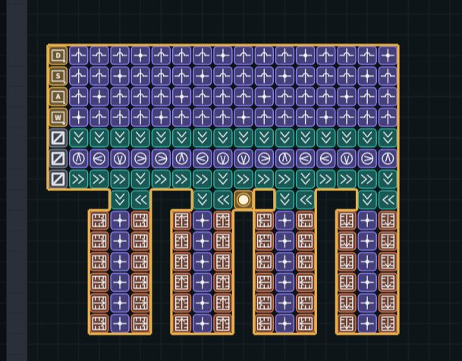Screen dimensions: 462x361
Task: Click the double-down chevron tile adjacent to a slash tile
Action: point(79,138)
